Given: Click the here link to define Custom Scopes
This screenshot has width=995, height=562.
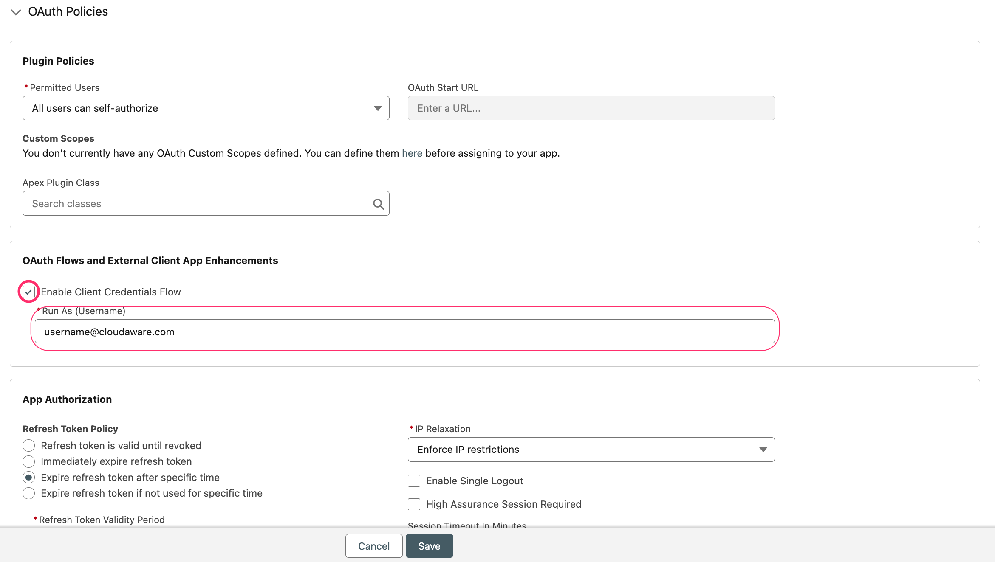Looking at the screenshot, I should click(412, 153).
